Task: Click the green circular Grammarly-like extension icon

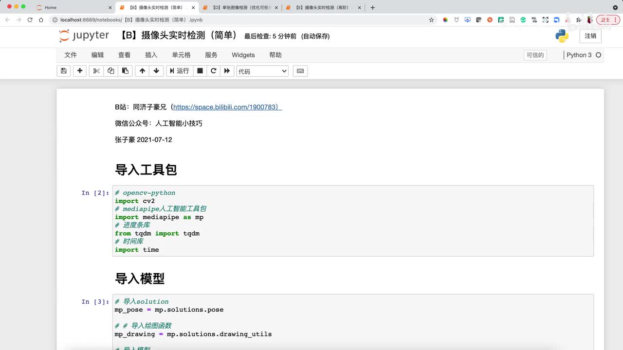Action: click(x=523, y=20)
